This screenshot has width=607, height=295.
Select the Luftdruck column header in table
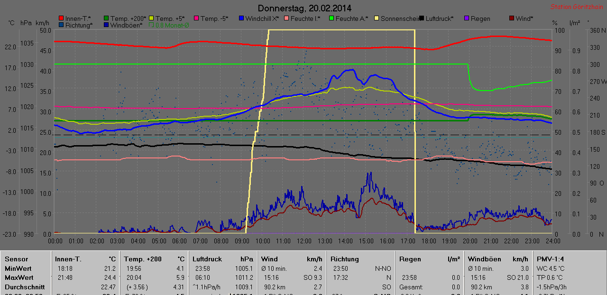click(207, 259)
